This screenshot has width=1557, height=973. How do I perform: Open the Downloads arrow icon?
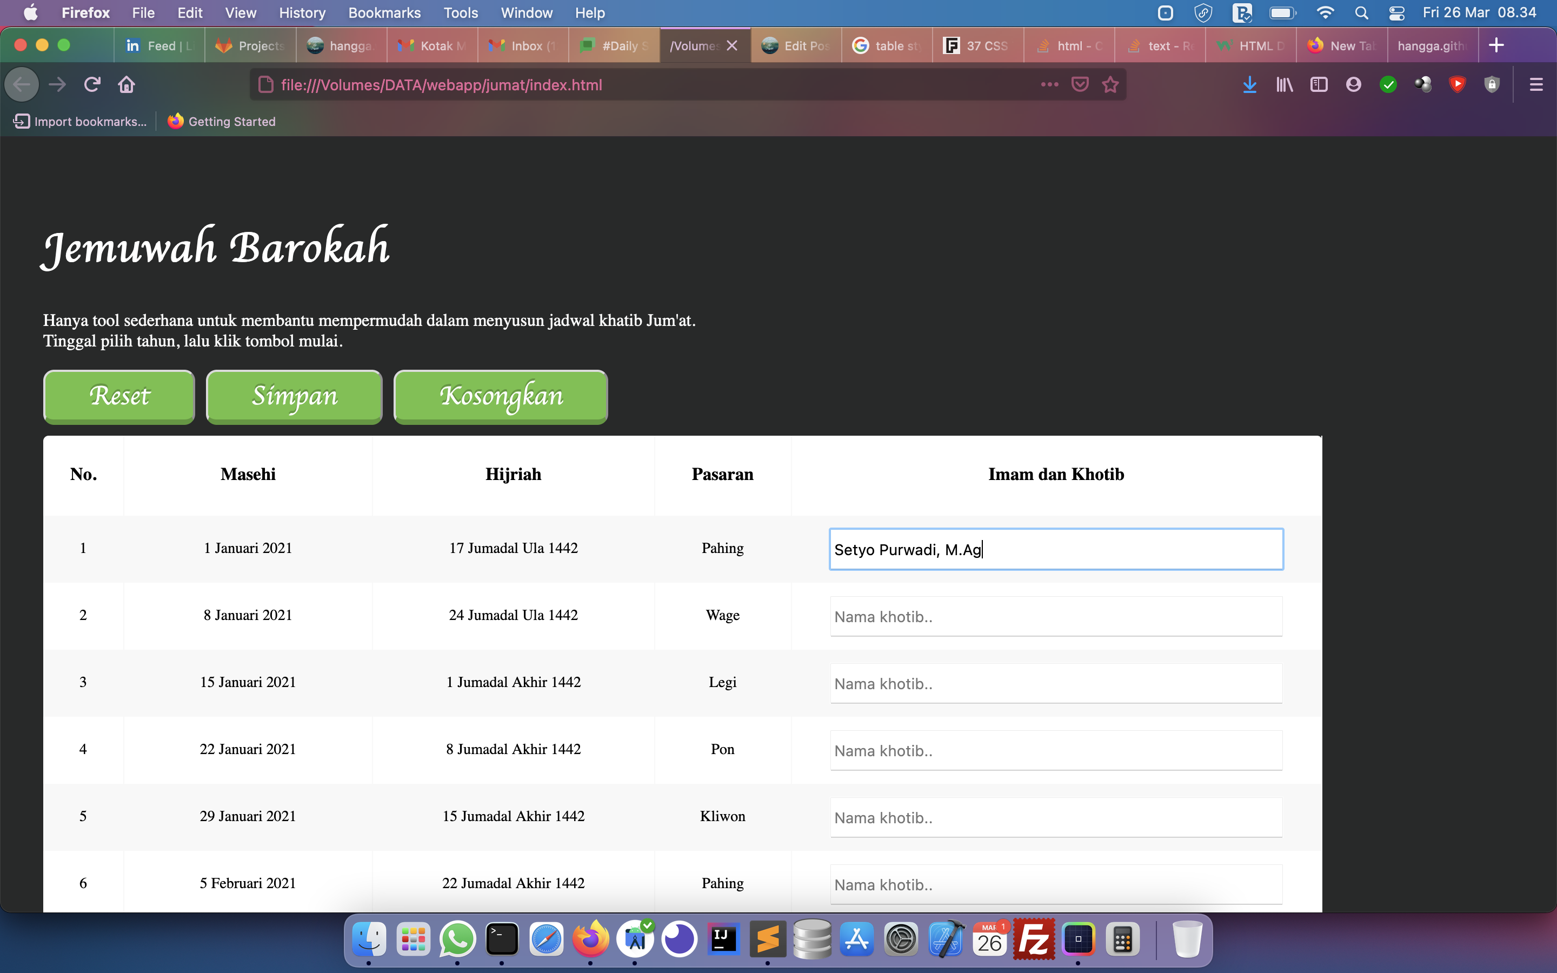(x=1249, y=84)
